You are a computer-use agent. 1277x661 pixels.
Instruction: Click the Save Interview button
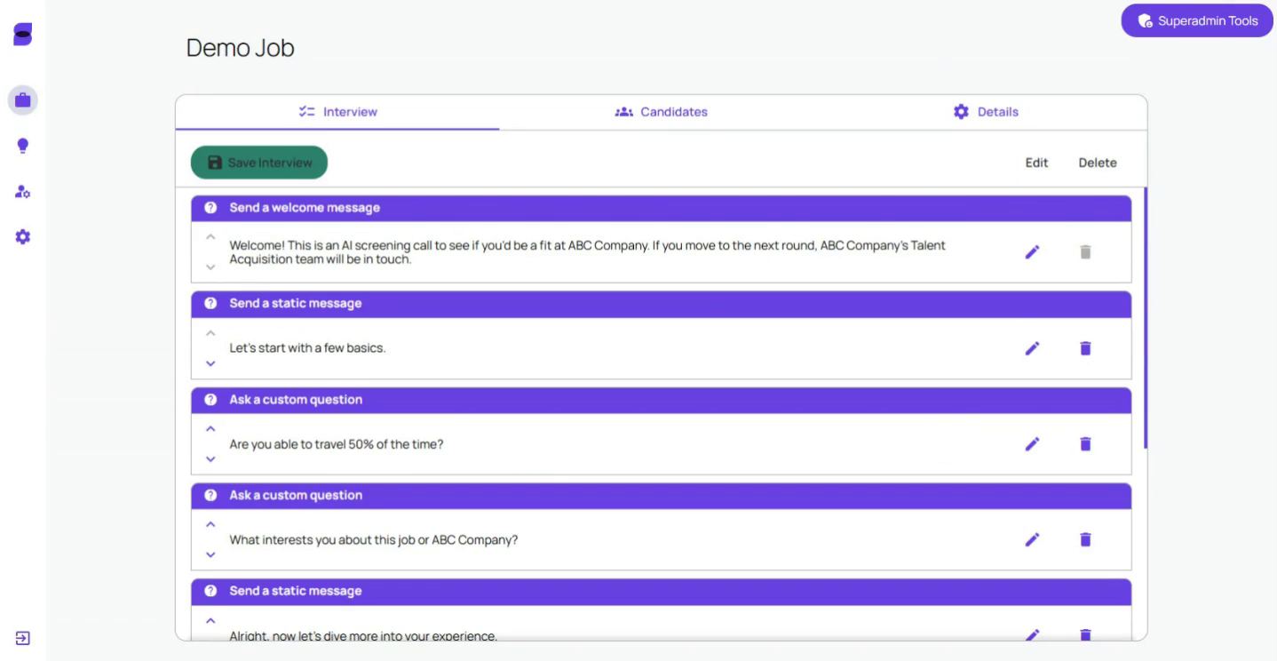point(259,163)
